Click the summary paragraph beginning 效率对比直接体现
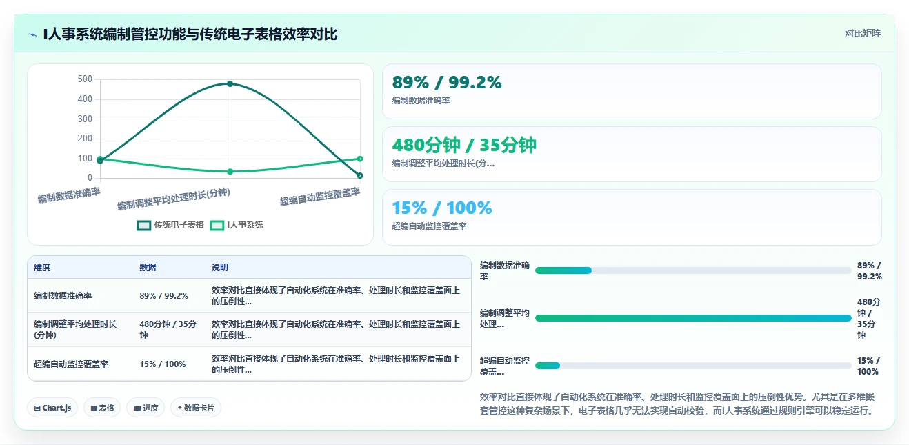The image size is (909, 445). pos(679,404)
